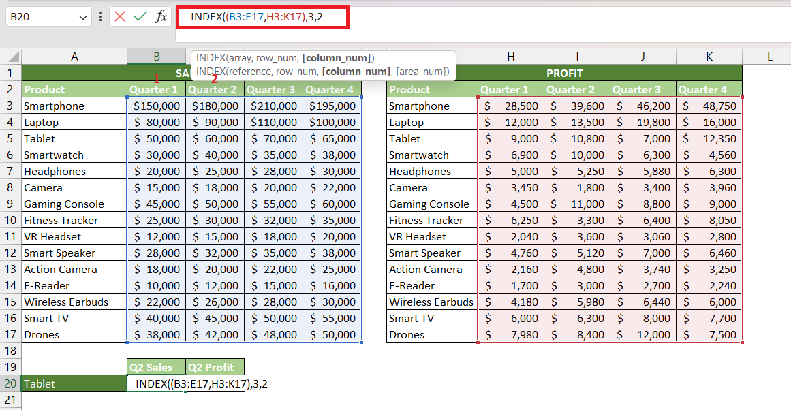Select row 20 header
The width and height of the screenshot is (791, 410).
[x=11, y=383]
